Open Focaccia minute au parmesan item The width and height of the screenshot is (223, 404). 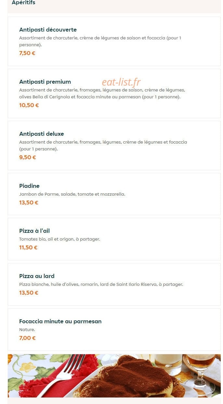[x=114, y=330]
